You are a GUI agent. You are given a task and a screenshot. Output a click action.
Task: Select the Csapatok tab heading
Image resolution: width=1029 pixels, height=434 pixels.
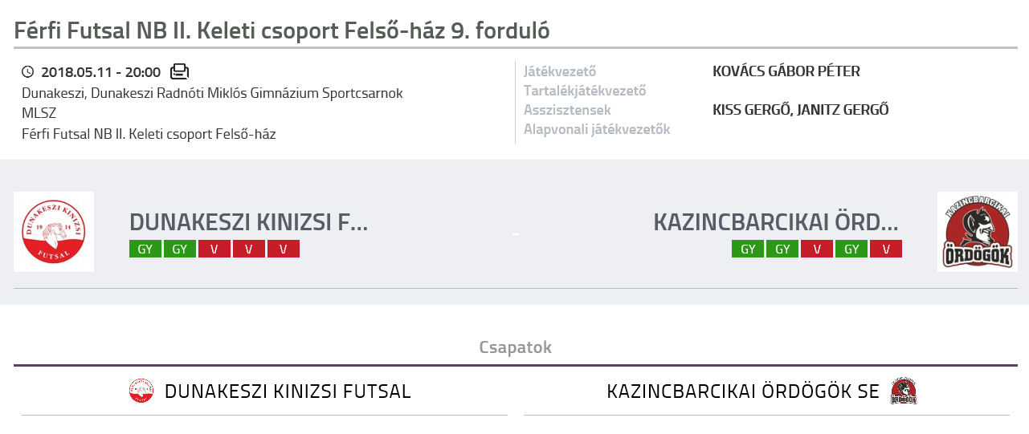point(515,347)
